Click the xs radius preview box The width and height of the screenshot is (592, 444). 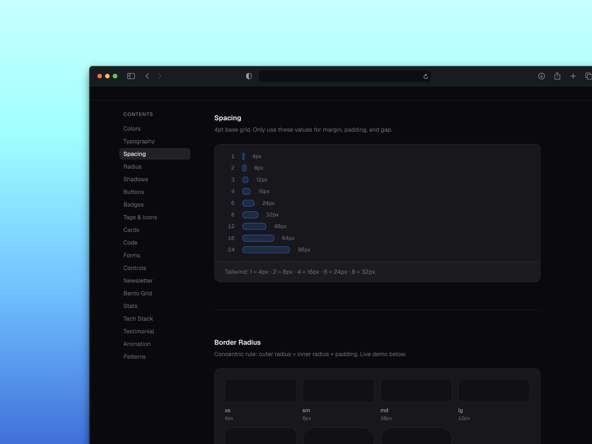tap(260, 391)
